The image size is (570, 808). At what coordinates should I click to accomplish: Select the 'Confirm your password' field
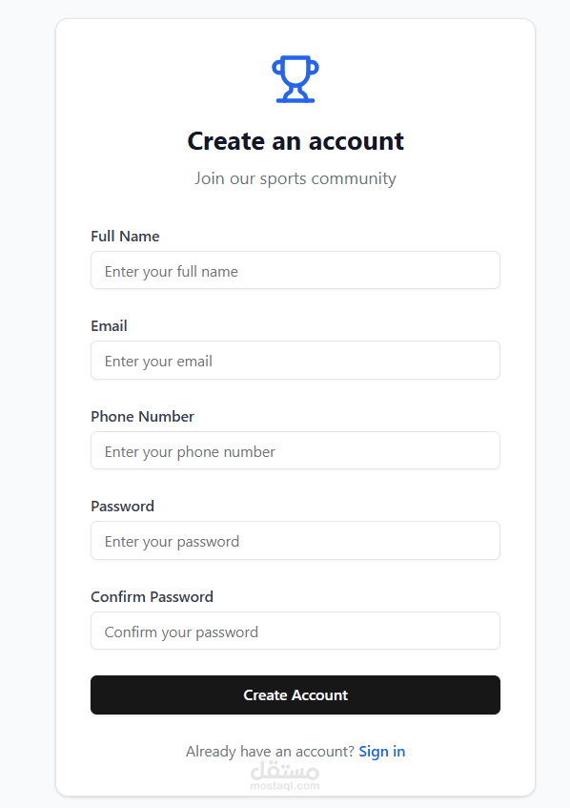point(295,631)
